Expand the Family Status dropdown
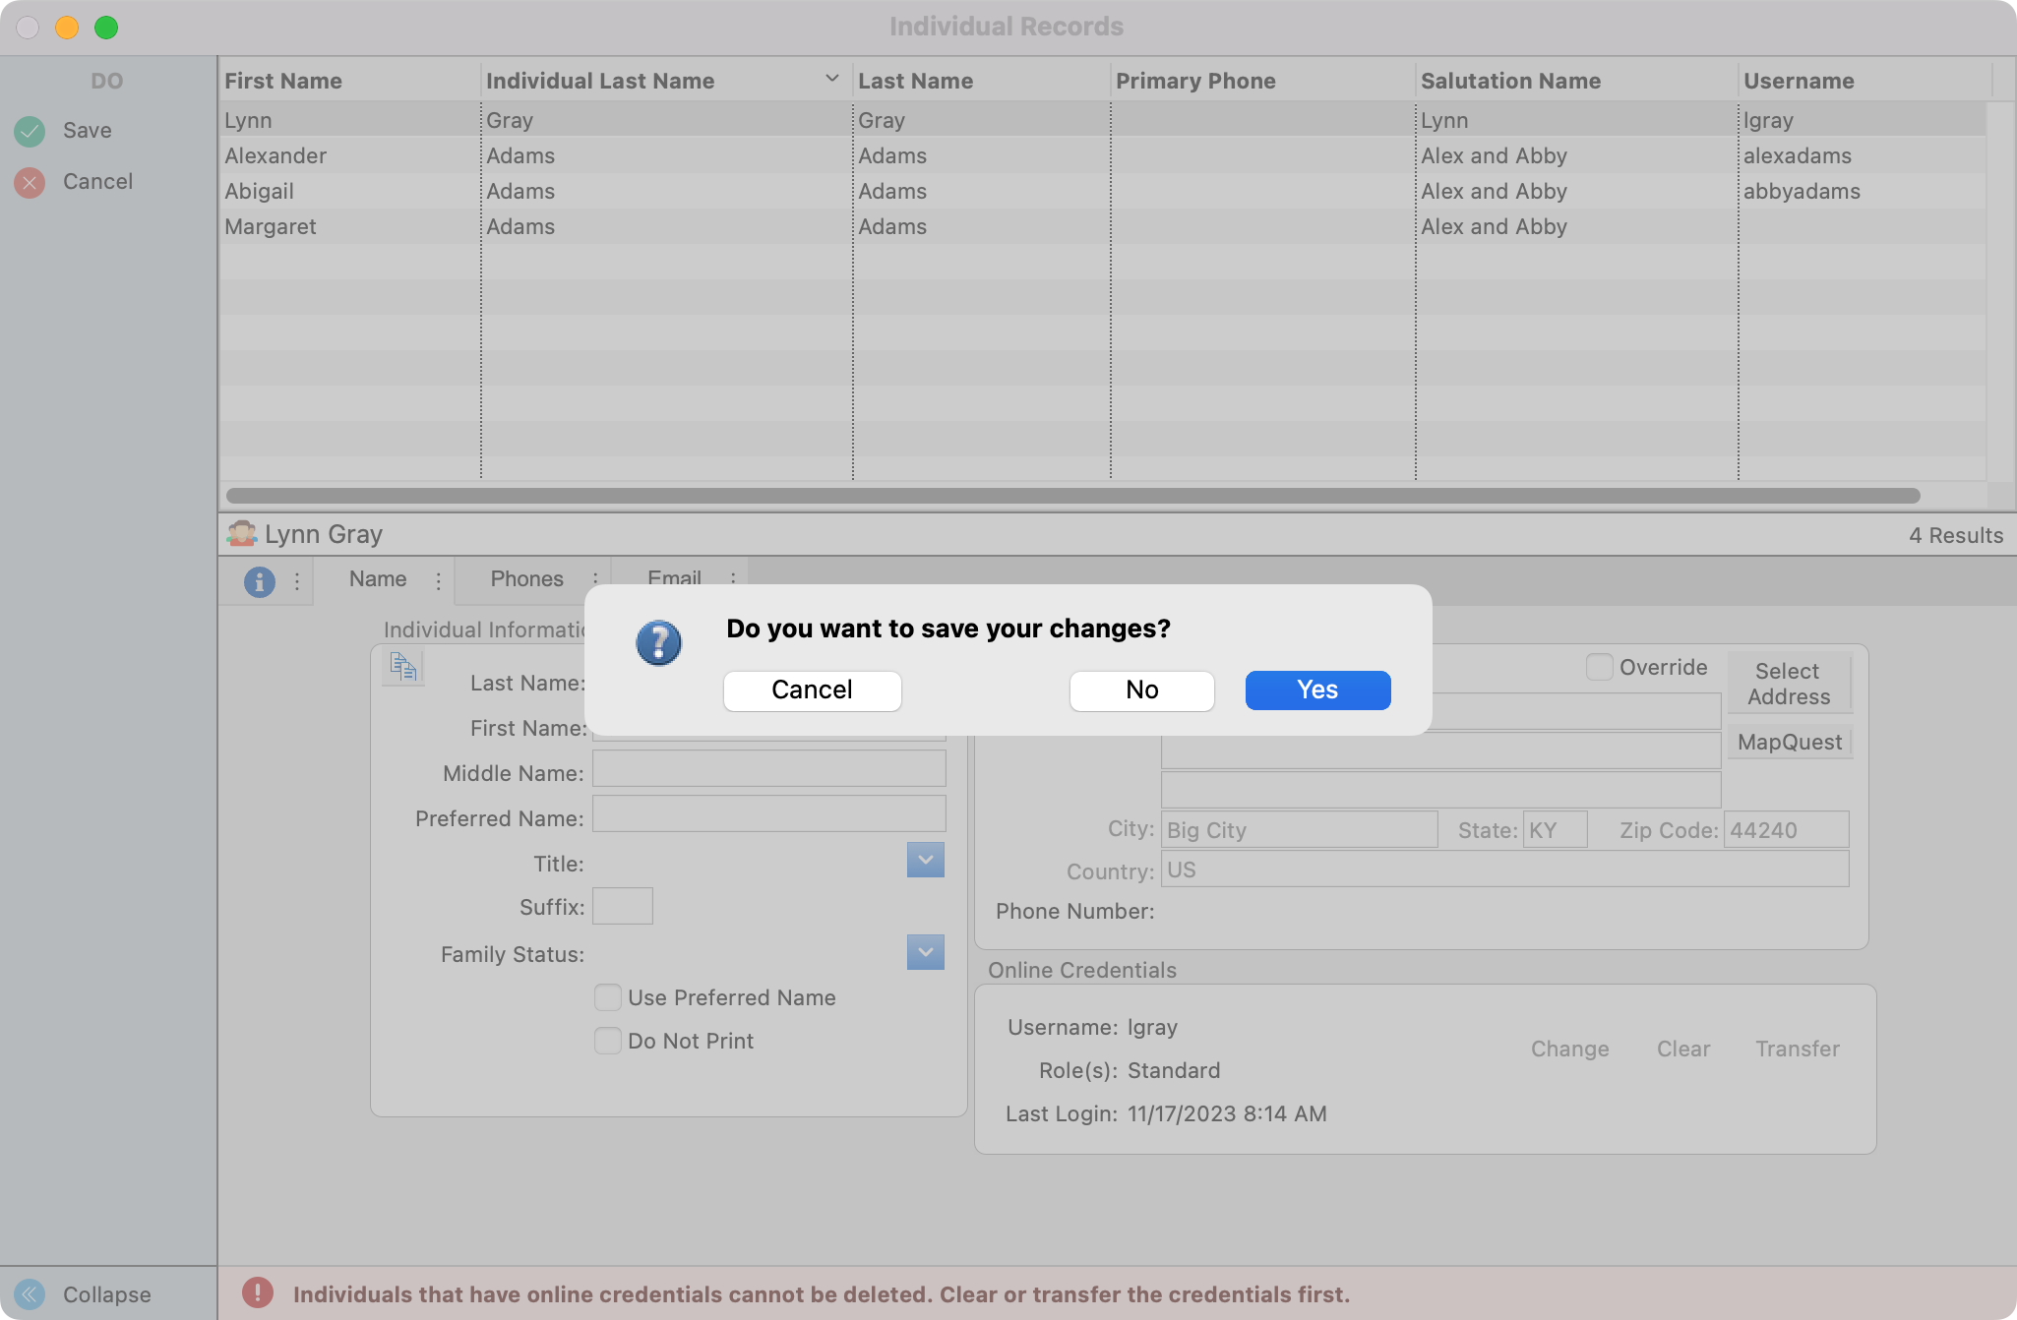The image size is (2017, 1320). [x=925, y=952]
